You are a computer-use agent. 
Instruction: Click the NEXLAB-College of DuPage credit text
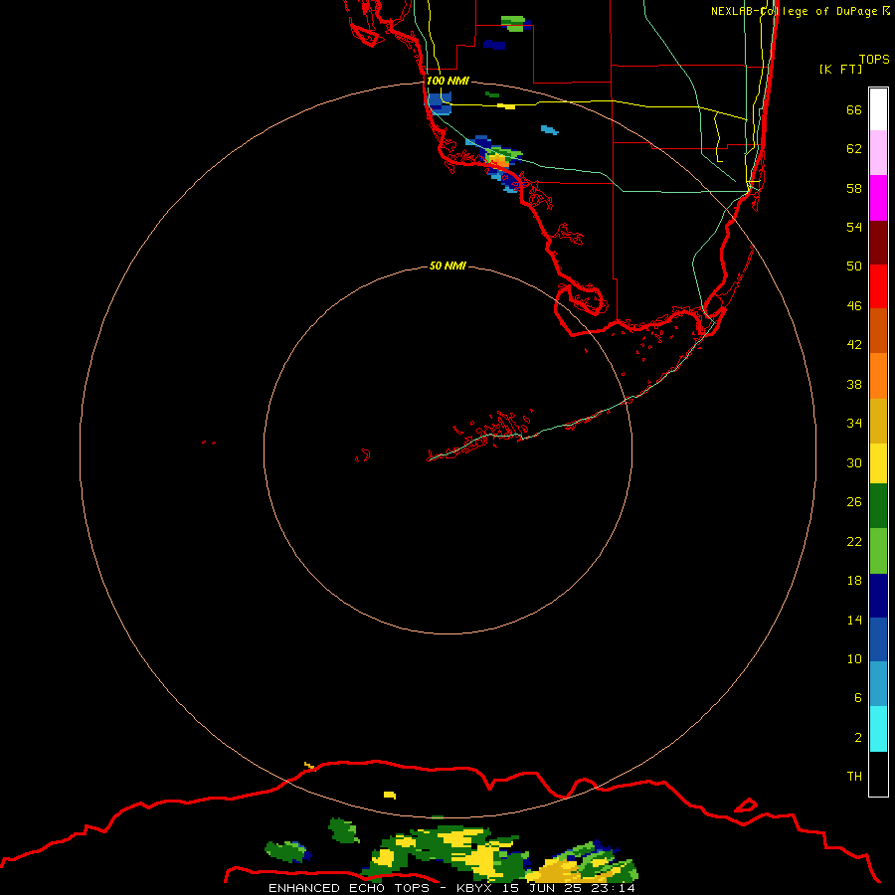click(x=801, y=11)
